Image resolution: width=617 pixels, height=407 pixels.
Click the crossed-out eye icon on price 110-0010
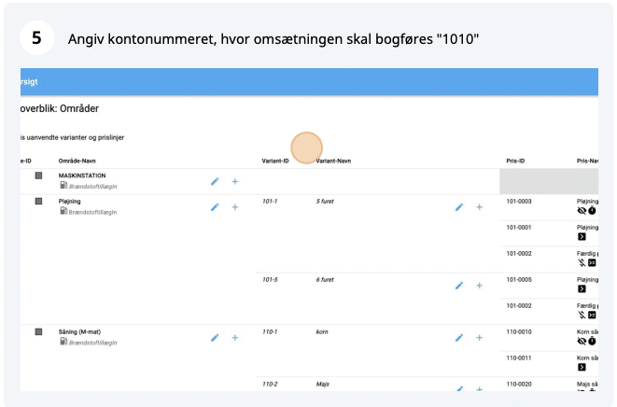tap(582, 342)
